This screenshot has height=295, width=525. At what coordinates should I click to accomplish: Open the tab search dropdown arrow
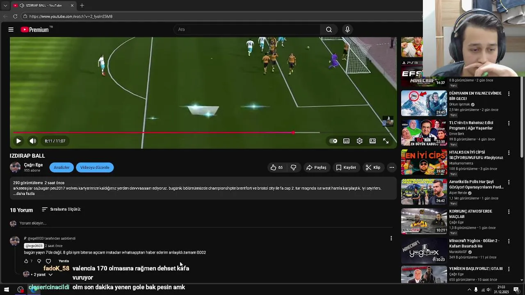[5, 5]
